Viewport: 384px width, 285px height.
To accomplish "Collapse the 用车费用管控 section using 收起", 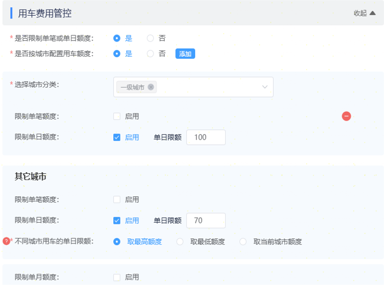I will 364,13.
